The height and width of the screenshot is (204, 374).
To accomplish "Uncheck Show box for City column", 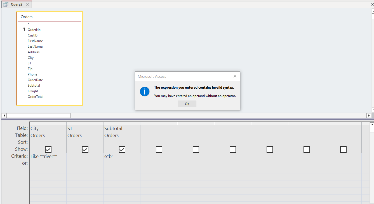I will point(48,149).
